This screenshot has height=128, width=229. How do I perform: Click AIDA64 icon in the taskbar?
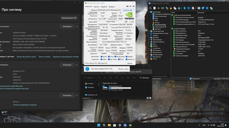[125, 125]
